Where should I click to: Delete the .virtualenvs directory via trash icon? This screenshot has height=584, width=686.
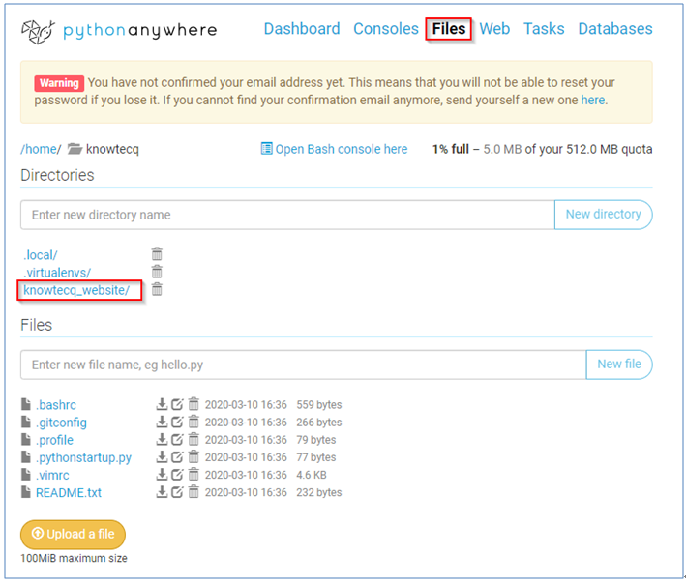[157, 272]
